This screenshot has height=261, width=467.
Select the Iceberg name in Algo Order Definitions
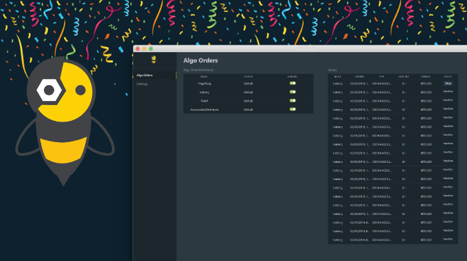click(205, 92)
